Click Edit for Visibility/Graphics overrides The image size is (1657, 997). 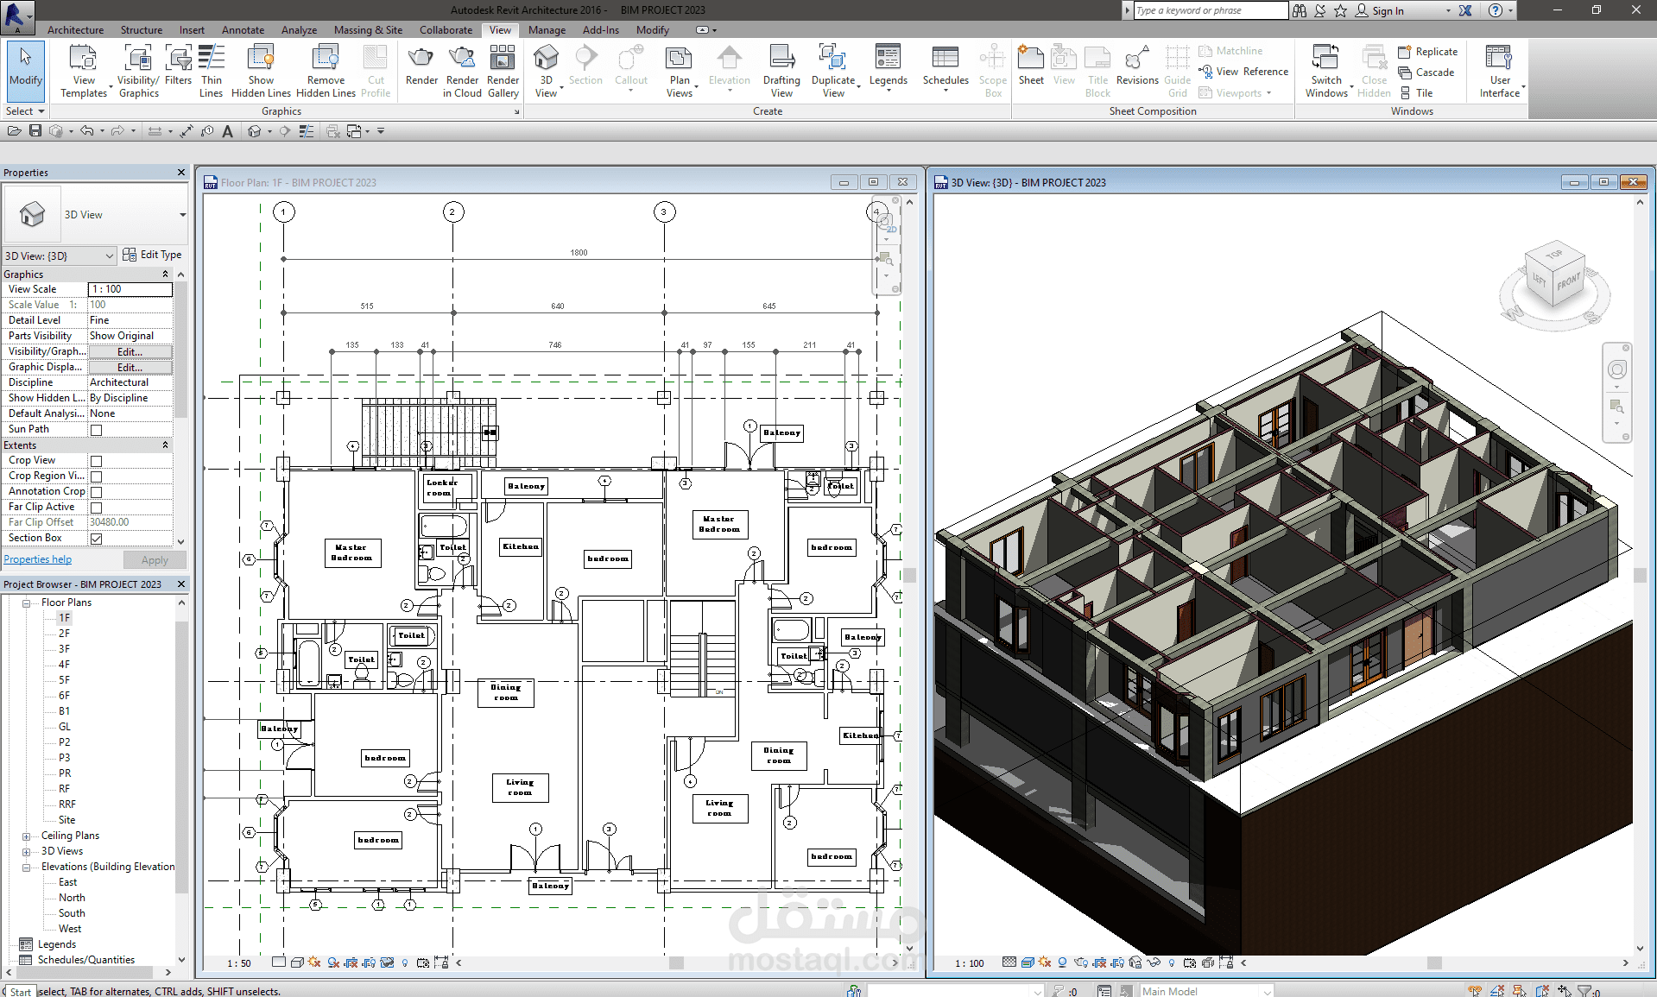pyautogui.click(x=130, y=352)
